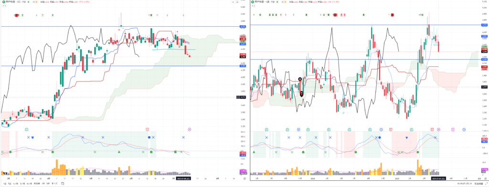Click blue 4,723 price label on left axis
The image size is (489, 187).
click(x=243, y=27)
